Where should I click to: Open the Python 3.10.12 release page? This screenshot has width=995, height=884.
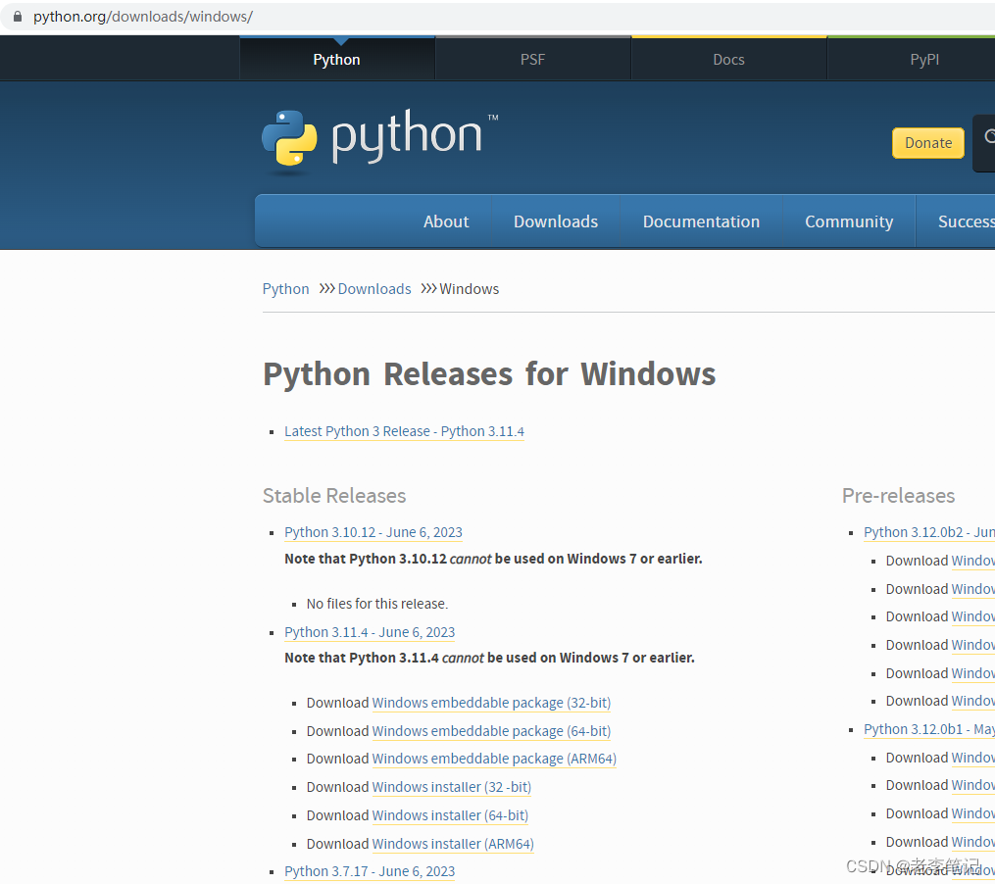tap(373, 532)
